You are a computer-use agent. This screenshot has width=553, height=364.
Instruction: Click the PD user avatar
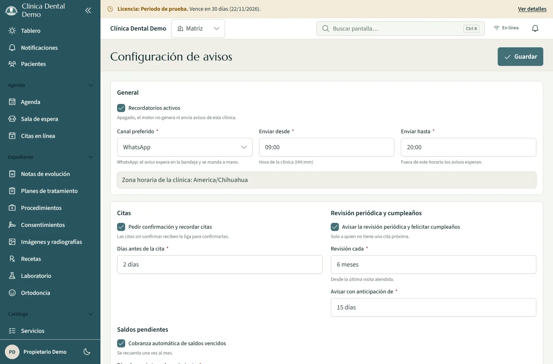12,352
